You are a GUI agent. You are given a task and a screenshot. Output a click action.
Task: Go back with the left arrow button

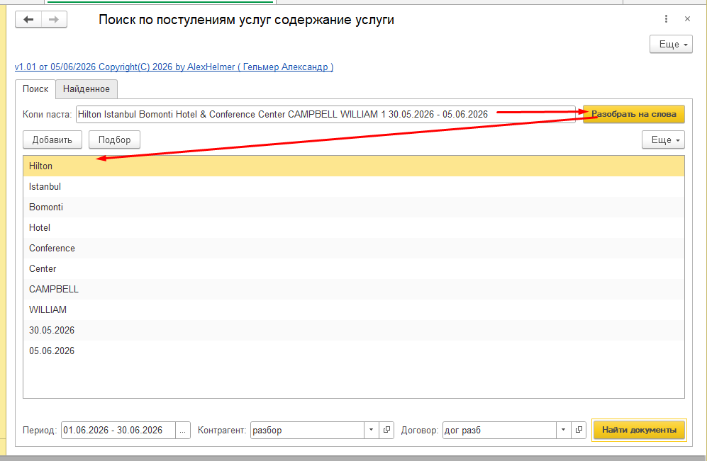click(x=28, y=19)
